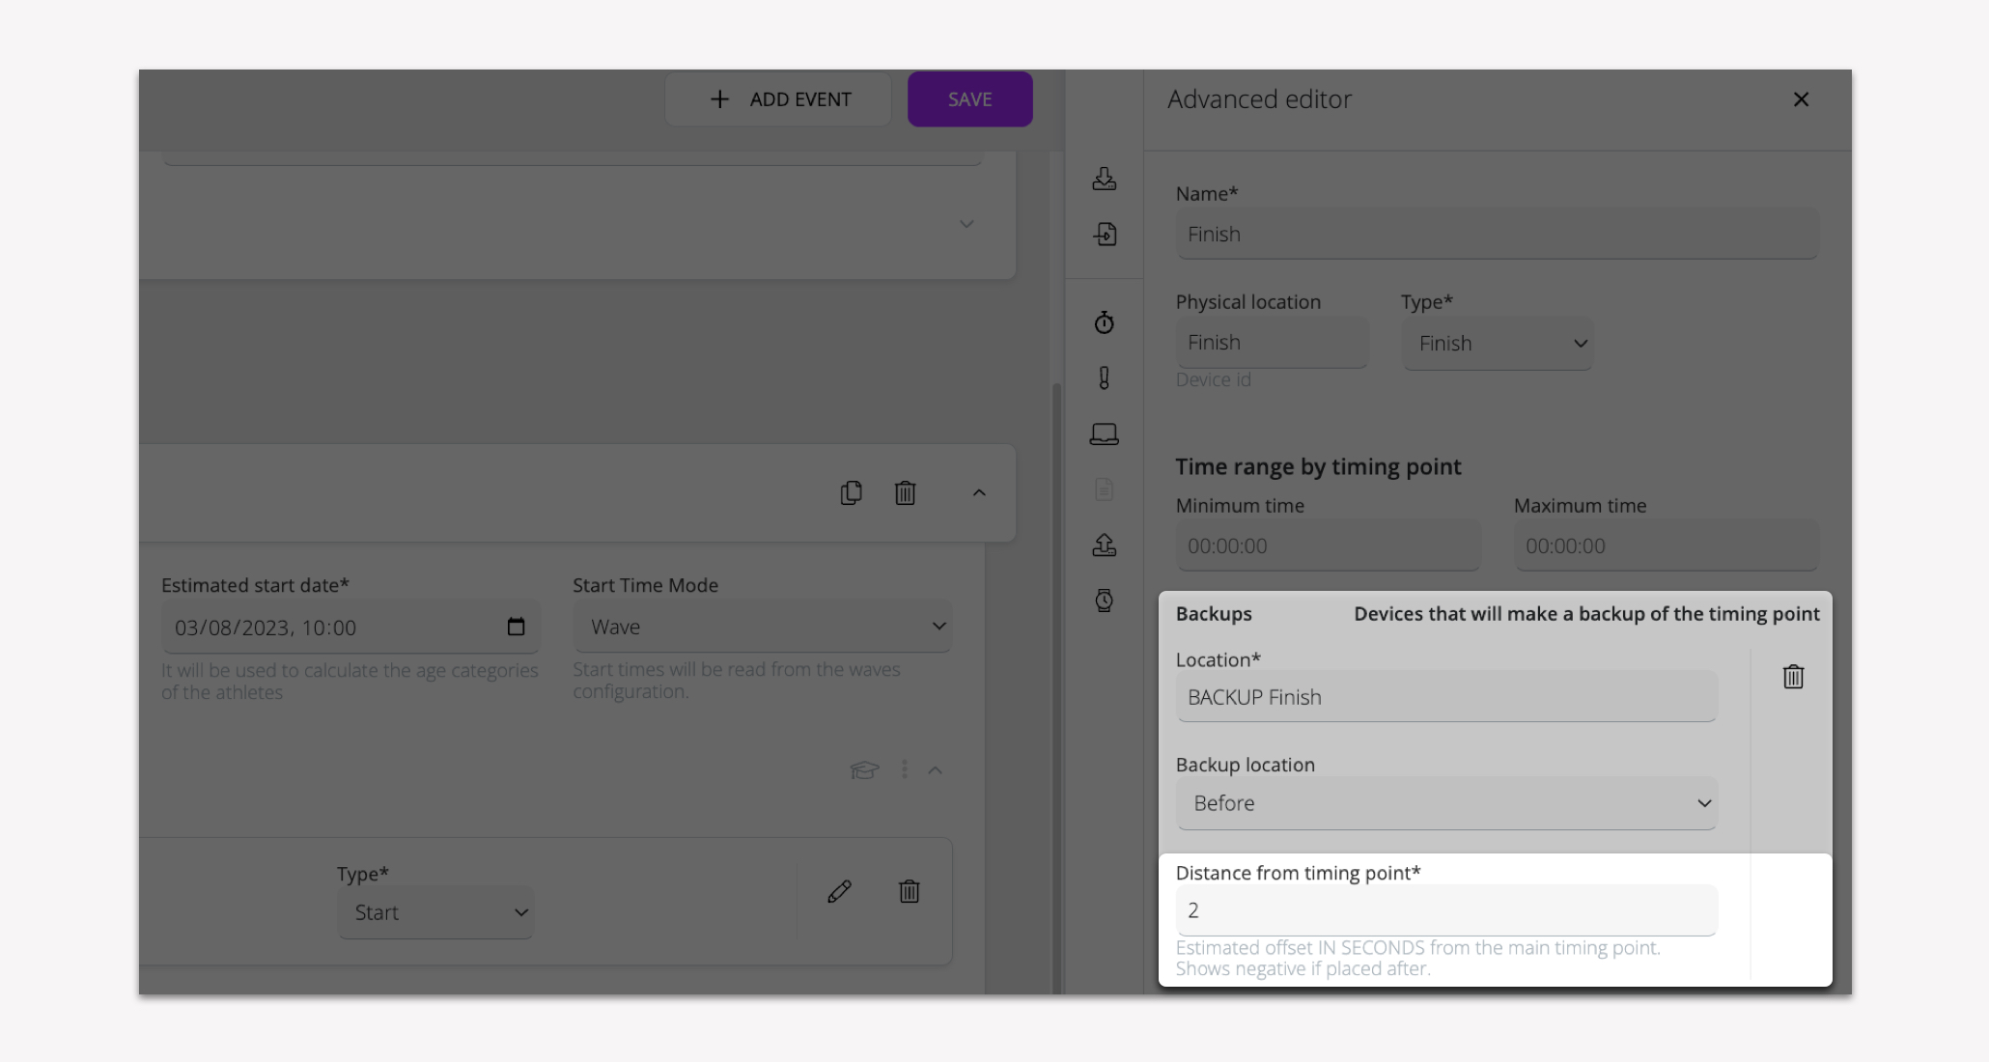Click the import file arrow icon
Screen dimensions: 1989x1062
point(1104,234)
